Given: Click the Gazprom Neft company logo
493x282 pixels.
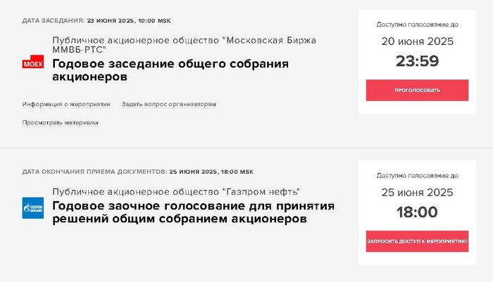Looking at the screenshot, I should point(33,207).
